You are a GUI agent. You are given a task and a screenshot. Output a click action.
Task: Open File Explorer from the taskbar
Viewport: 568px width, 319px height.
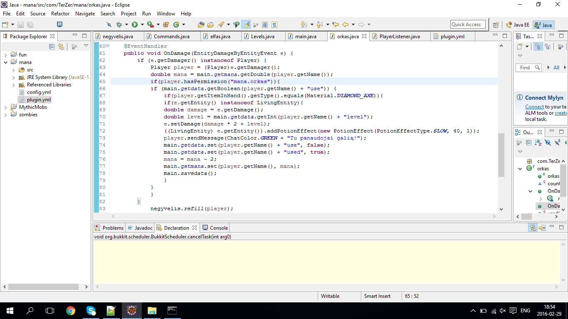[x=152, y=310]
